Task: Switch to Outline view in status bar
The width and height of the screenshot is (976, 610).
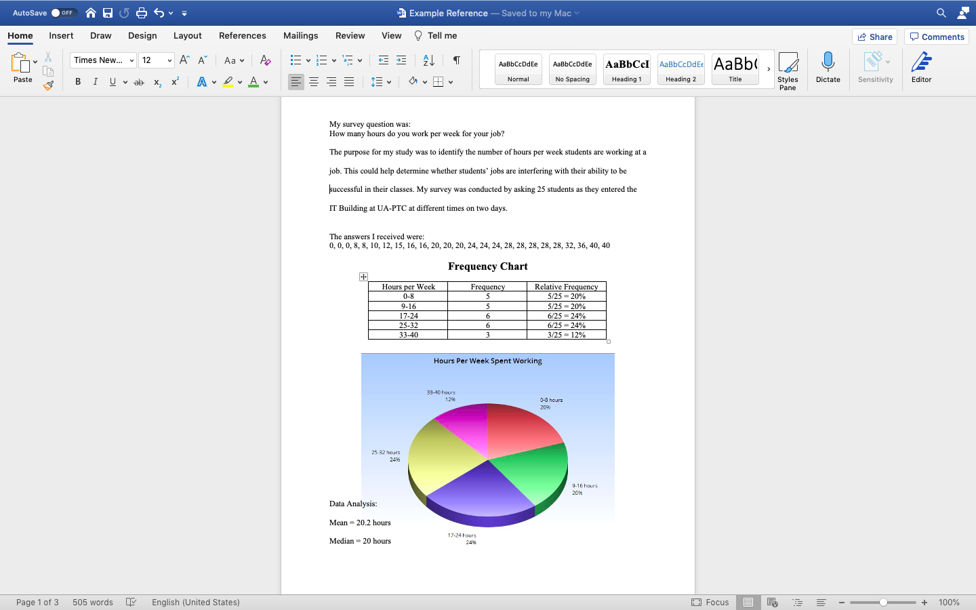Action: click(797, 602)
